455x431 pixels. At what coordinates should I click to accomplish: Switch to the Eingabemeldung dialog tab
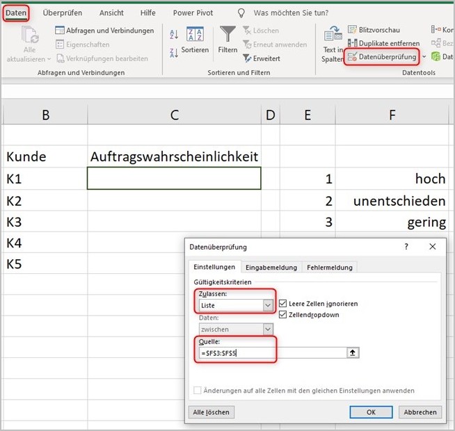pyautogui.click(x=271, y=268)
